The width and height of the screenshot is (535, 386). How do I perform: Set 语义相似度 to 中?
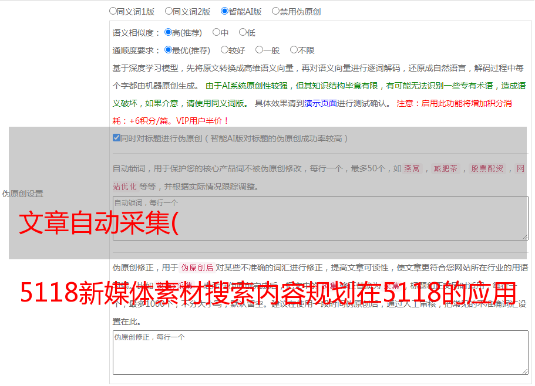click(216, 32)
